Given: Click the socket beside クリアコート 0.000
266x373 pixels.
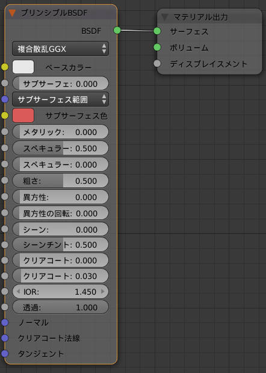Looking at the screenshot, I should click(x=5, y=260).
